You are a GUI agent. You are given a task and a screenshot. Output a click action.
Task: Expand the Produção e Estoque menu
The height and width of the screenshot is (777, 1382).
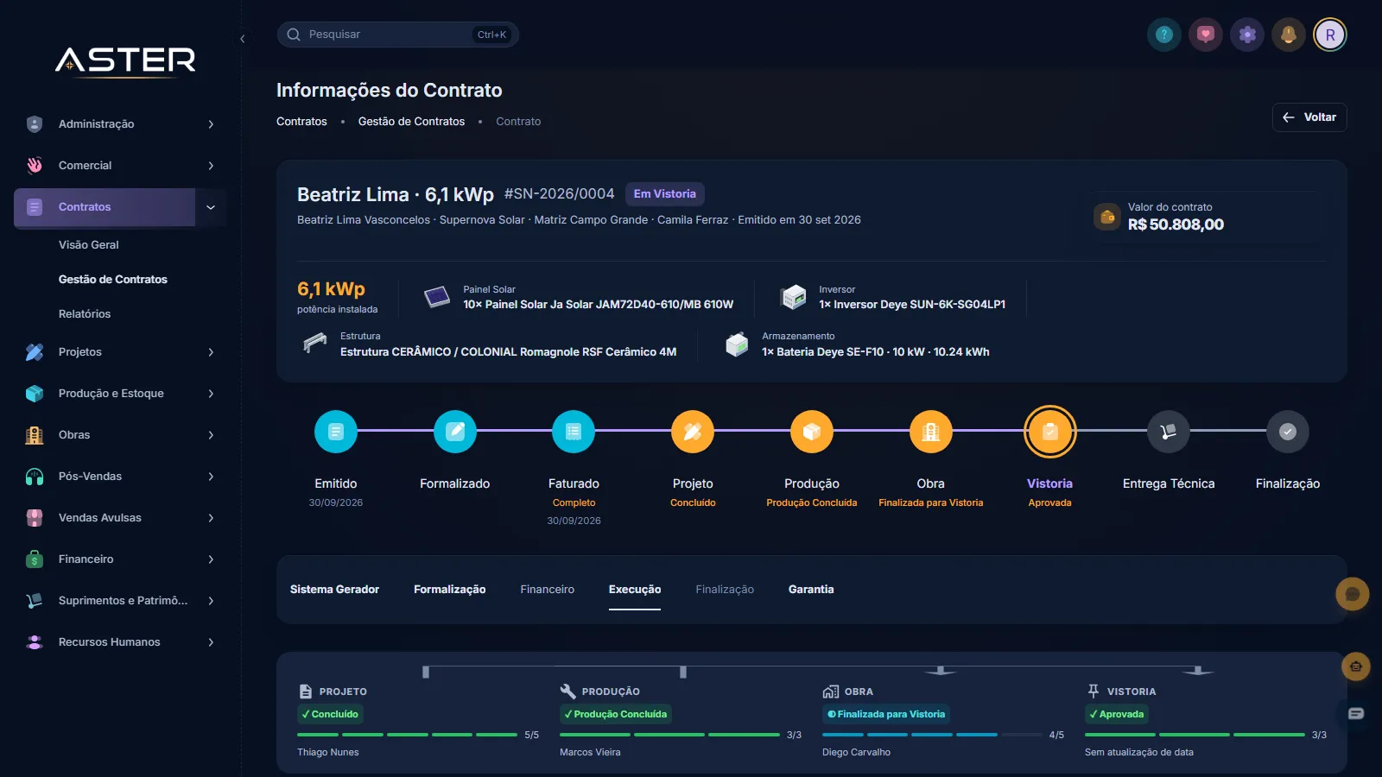click(120, 394)
